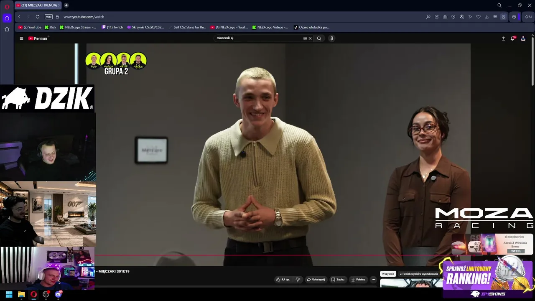Open Ojciec ufoludka bookmark
This screenshot has width=535, height=301.
(312, 27)
